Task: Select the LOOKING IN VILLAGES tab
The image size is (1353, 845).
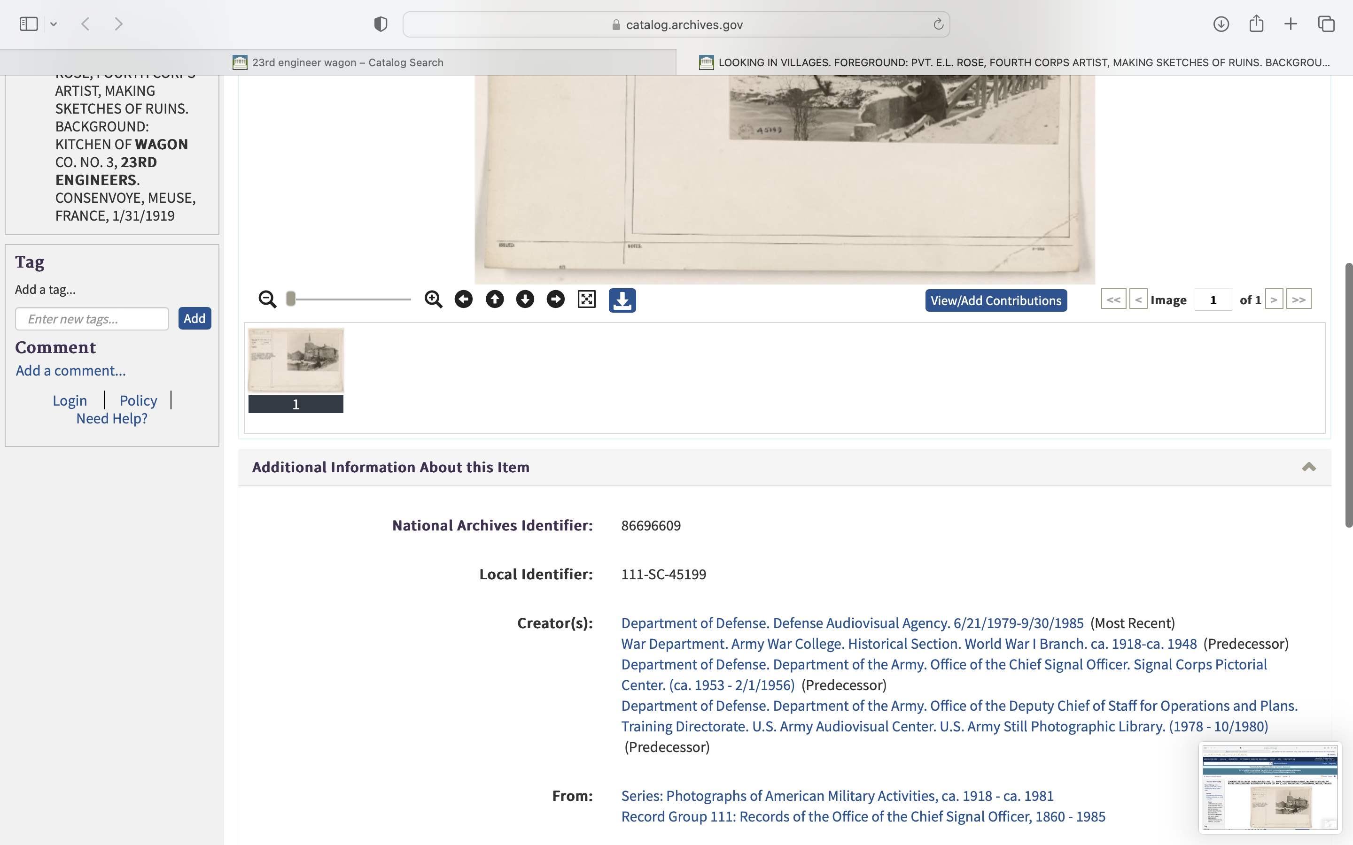Action: tap(1015, 62)
